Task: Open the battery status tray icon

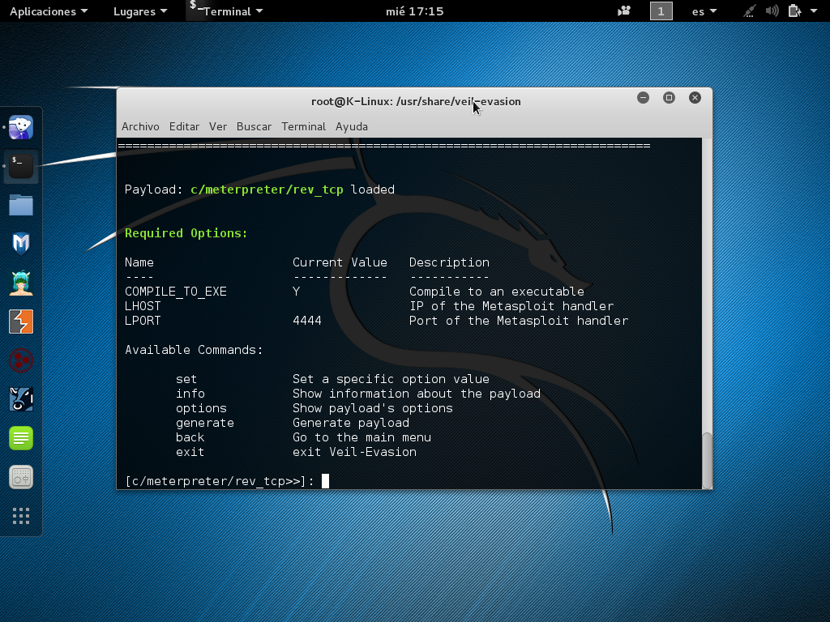Action: [794, 11]
